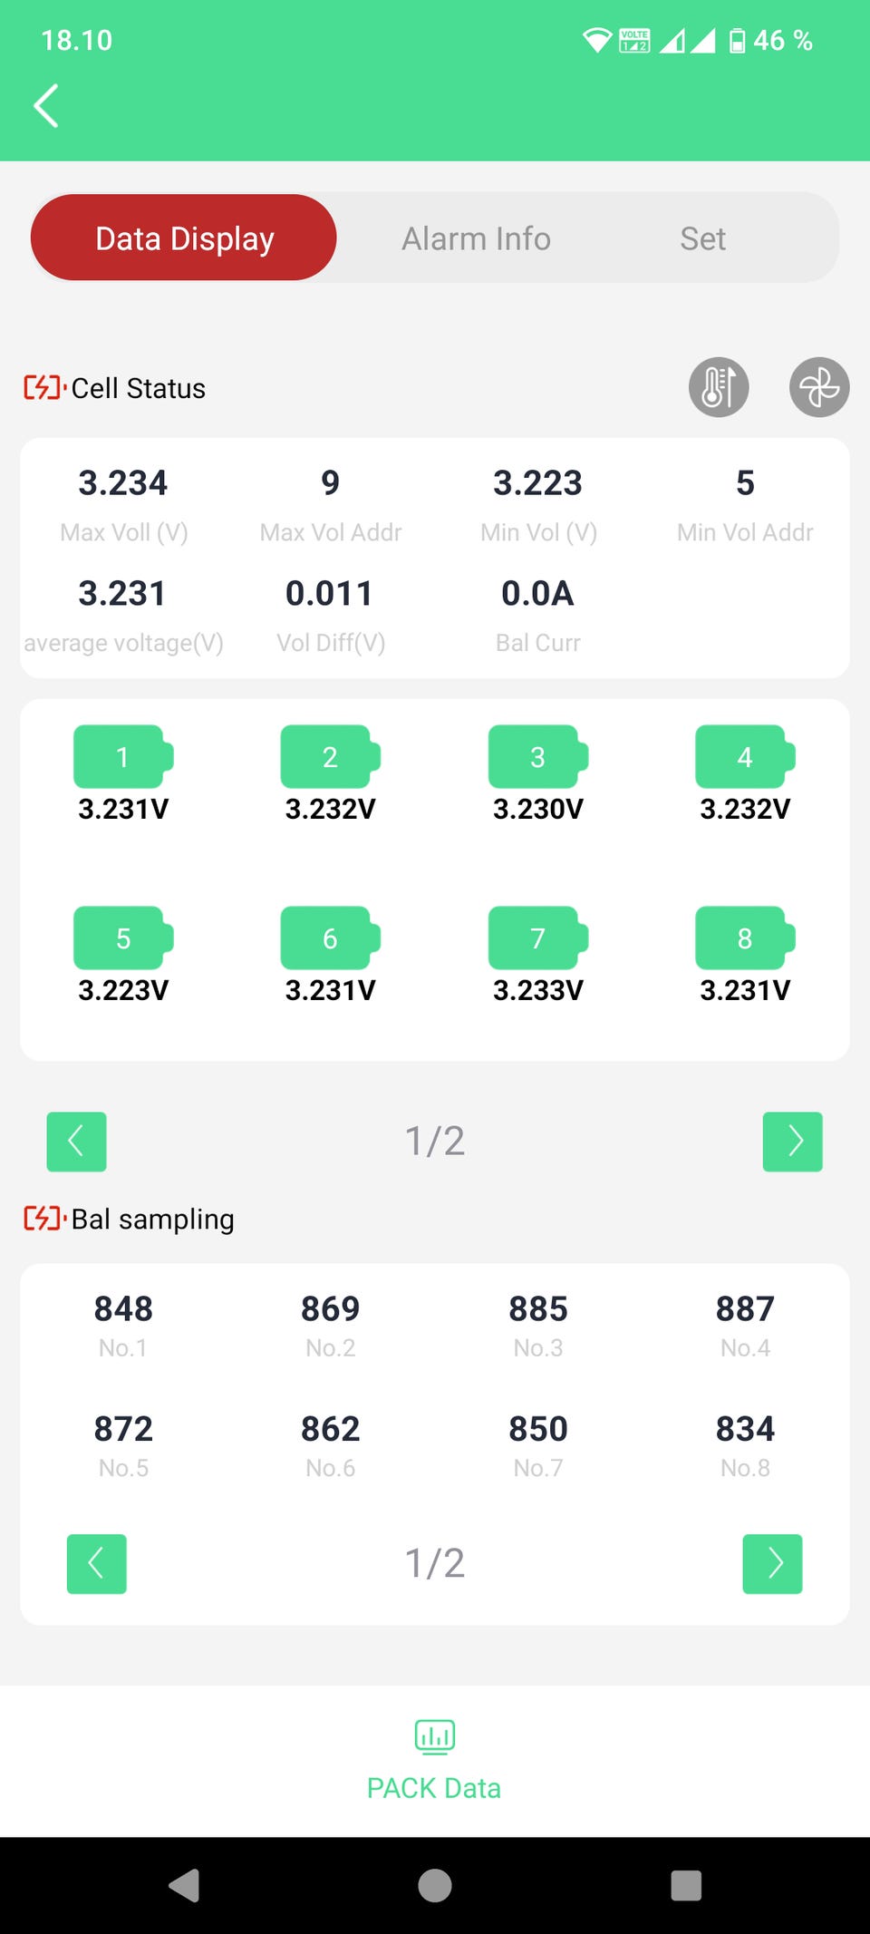Tap Android recent apps square button
Viewport: 870px width, 1934px height.
(686, 1886)
